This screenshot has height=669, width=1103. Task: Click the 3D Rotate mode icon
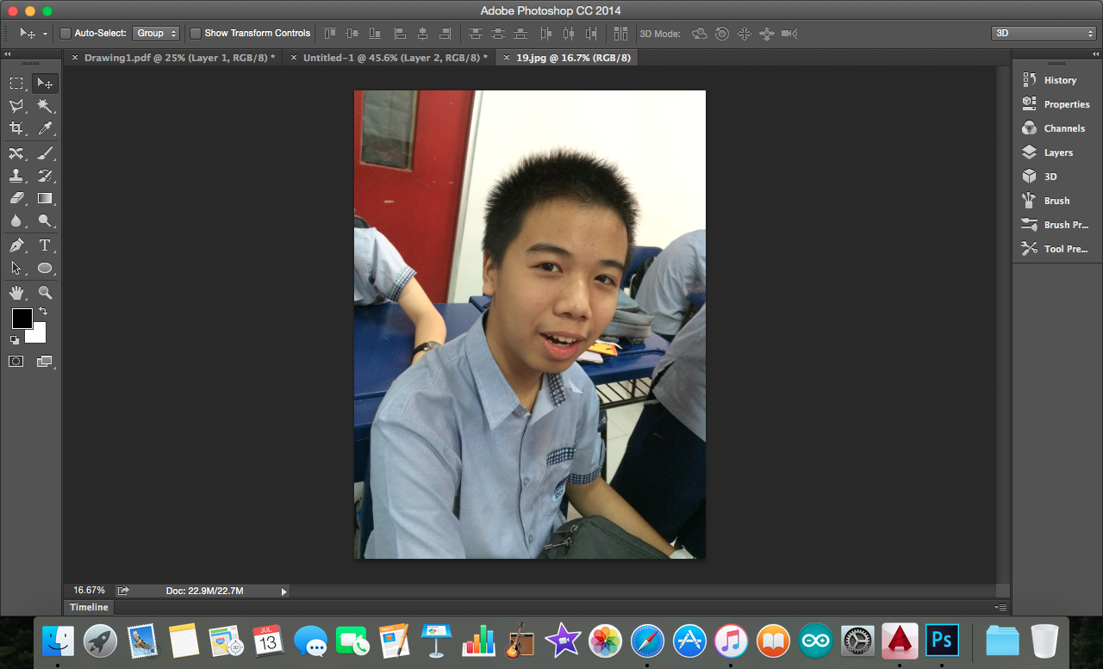coord(700,34)
